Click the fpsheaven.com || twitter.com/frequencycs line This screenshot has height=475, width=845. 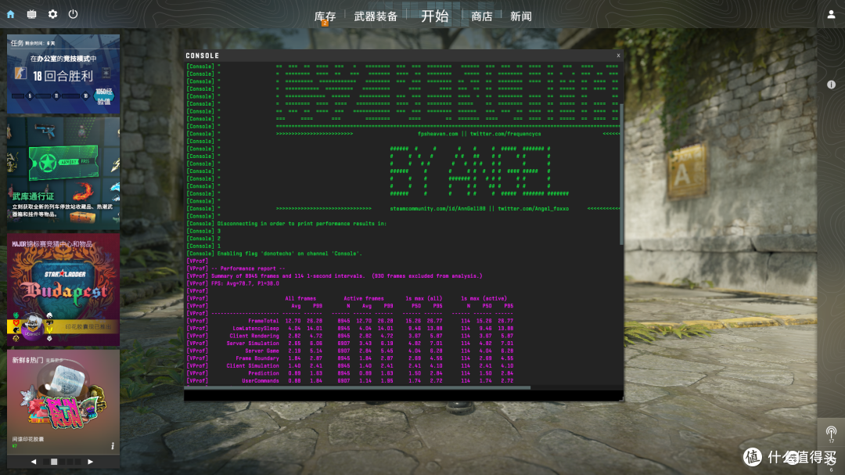[479, 134]
